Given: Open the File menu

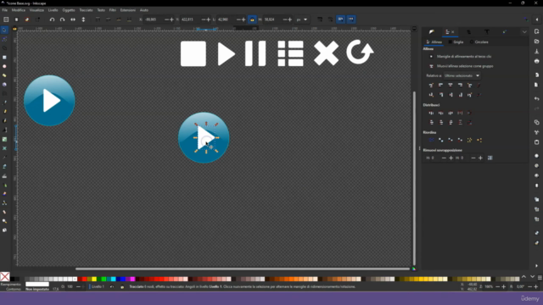Looking at the screenshot, I should point(5,10).
